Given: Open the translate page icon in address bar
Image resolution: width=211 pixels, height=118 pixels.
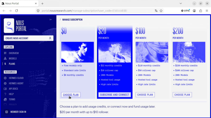Looking at the screenshot, I should click(x=156, y=11).
